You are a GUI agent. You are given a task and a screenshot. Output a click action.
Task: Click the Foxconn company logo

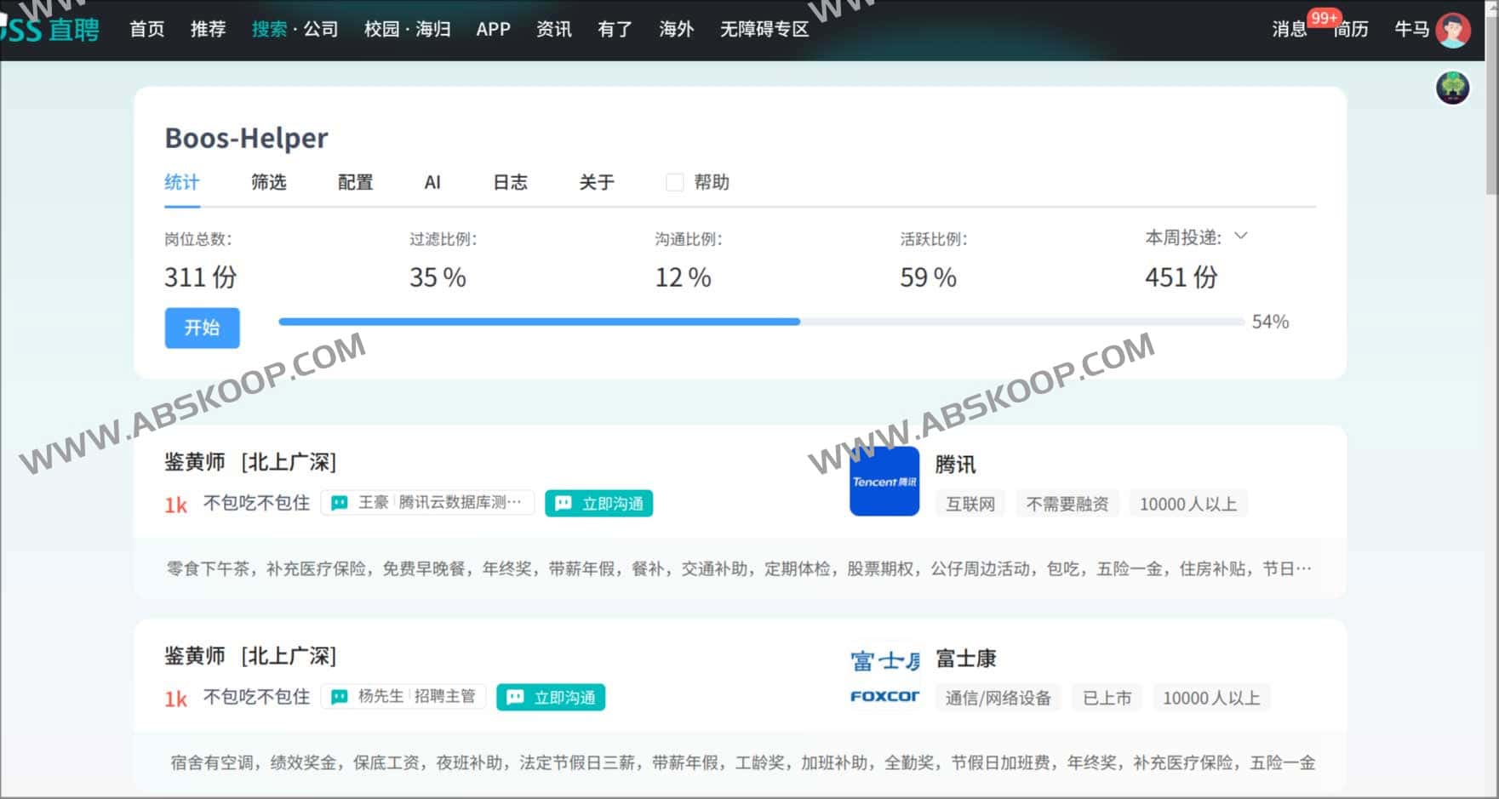pos(884,675)
